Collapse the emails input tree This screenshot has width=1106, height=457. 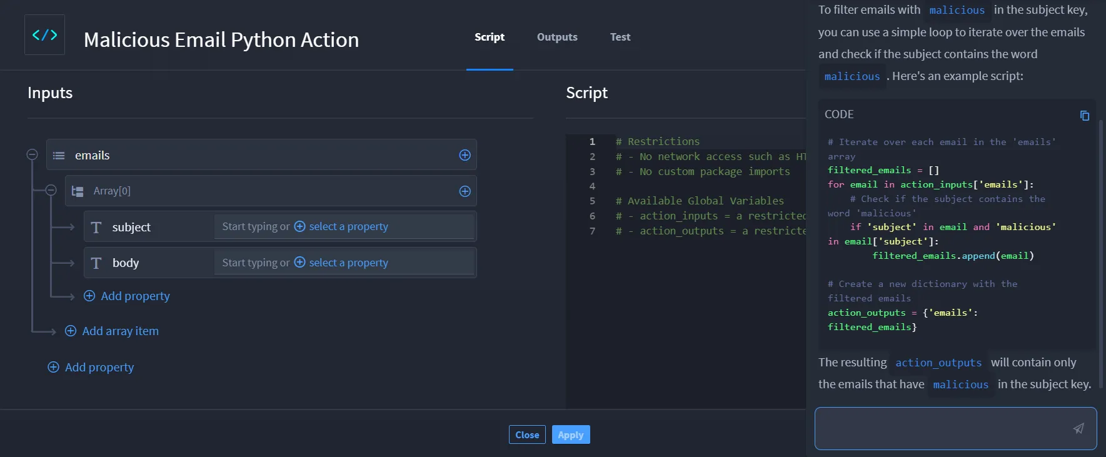point(33,154)
